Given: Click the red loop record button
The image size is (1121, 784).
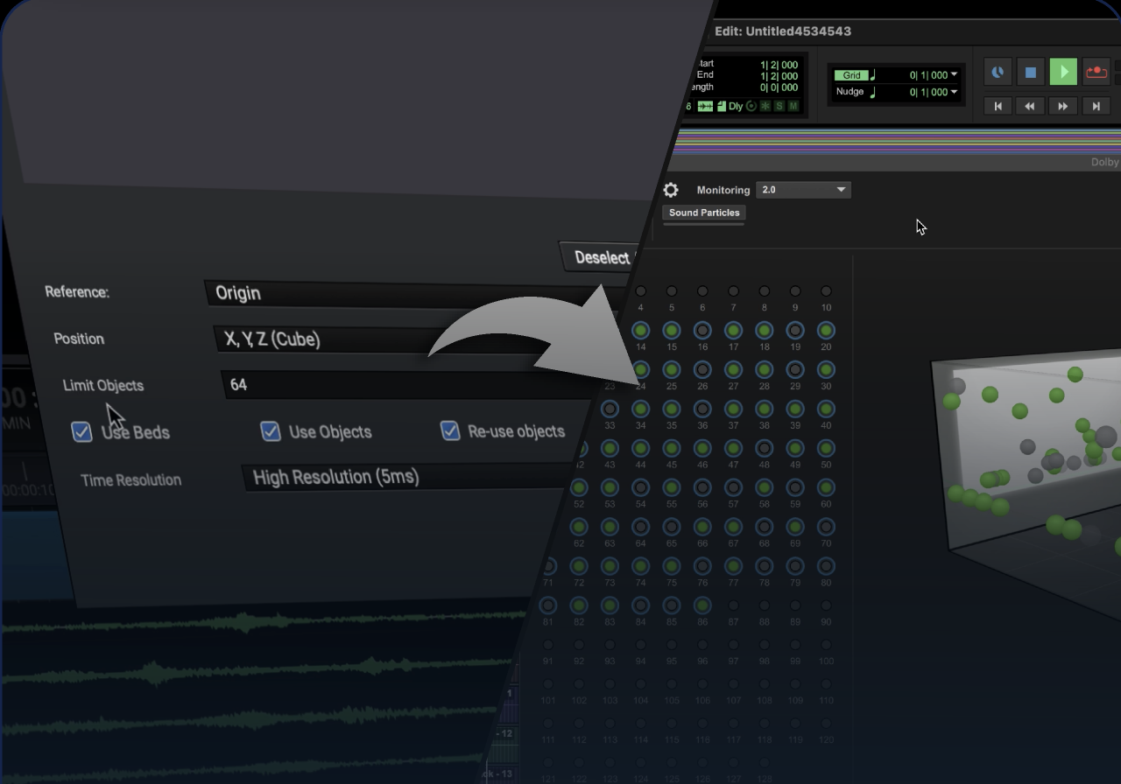Looking at the screenshot, I should 1096,72.
